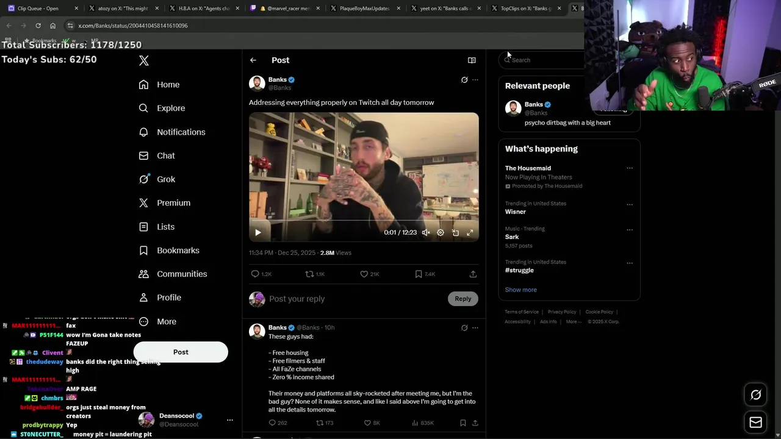Click the X Search field
Screen dimensions: 781x439
542,60
